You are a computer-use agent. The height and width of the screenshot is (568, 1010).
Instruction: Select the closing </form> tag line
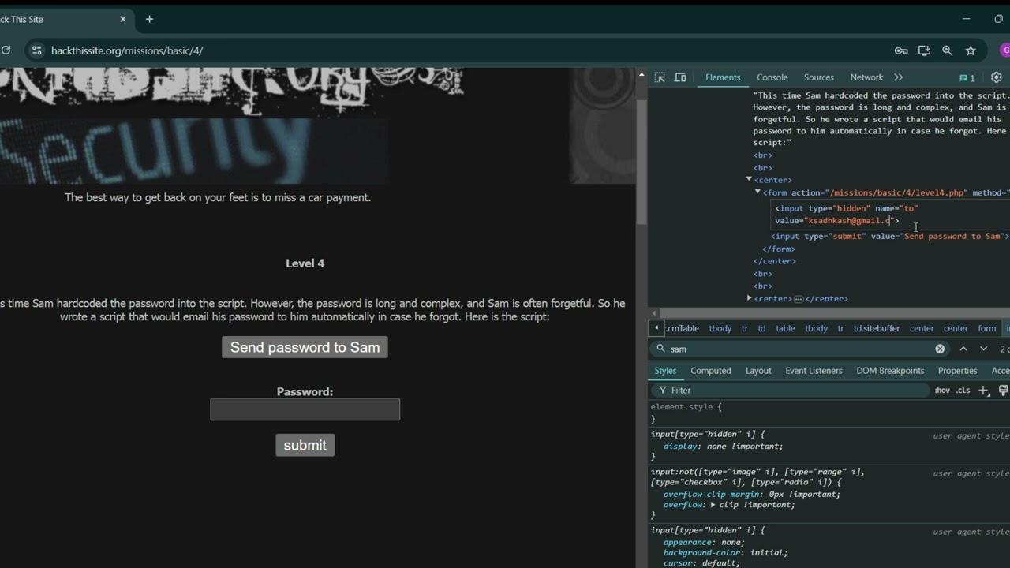tap(779, 249)
